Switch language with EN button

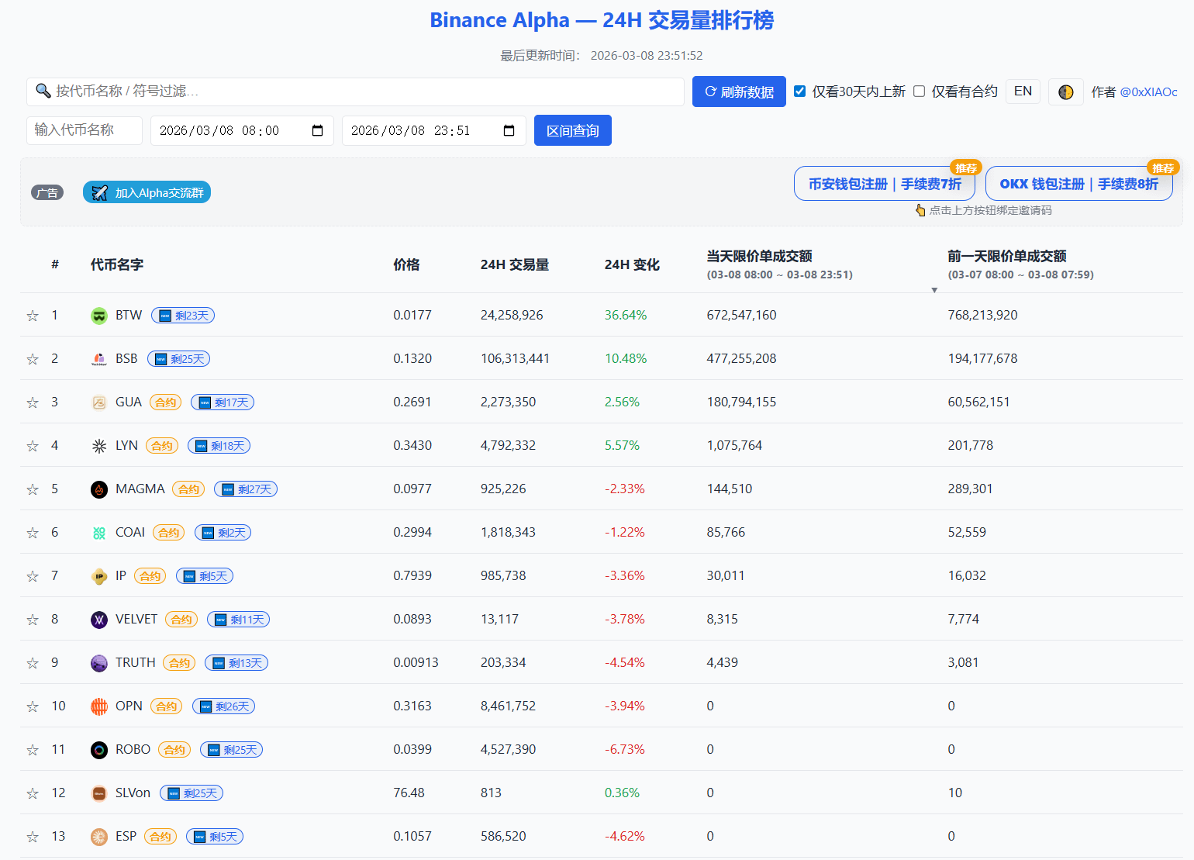(1023, 92)
